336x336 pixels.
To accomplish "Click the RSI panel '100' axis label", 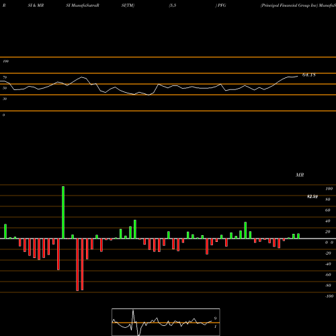I will point(5,61).
